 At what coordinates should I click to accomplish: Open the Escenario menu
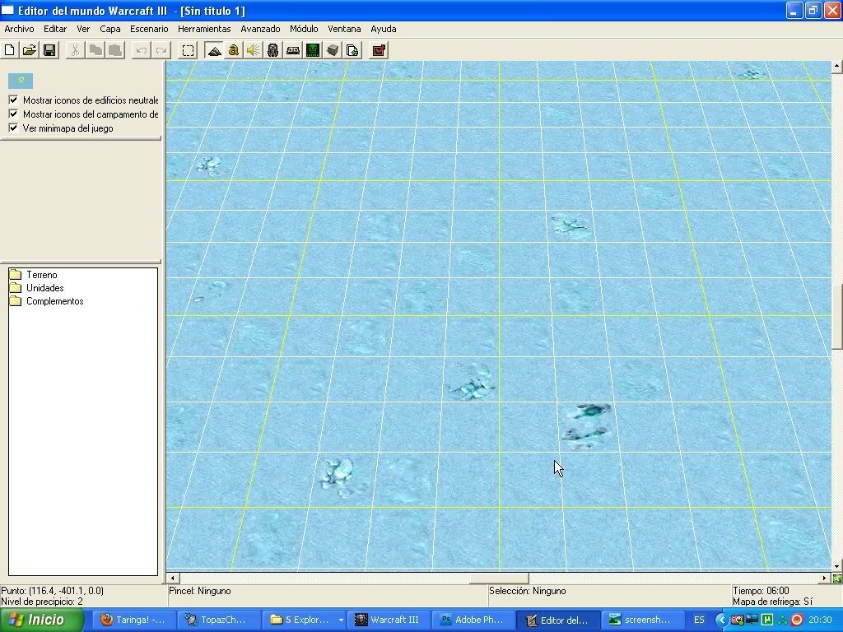pos(150,29)
